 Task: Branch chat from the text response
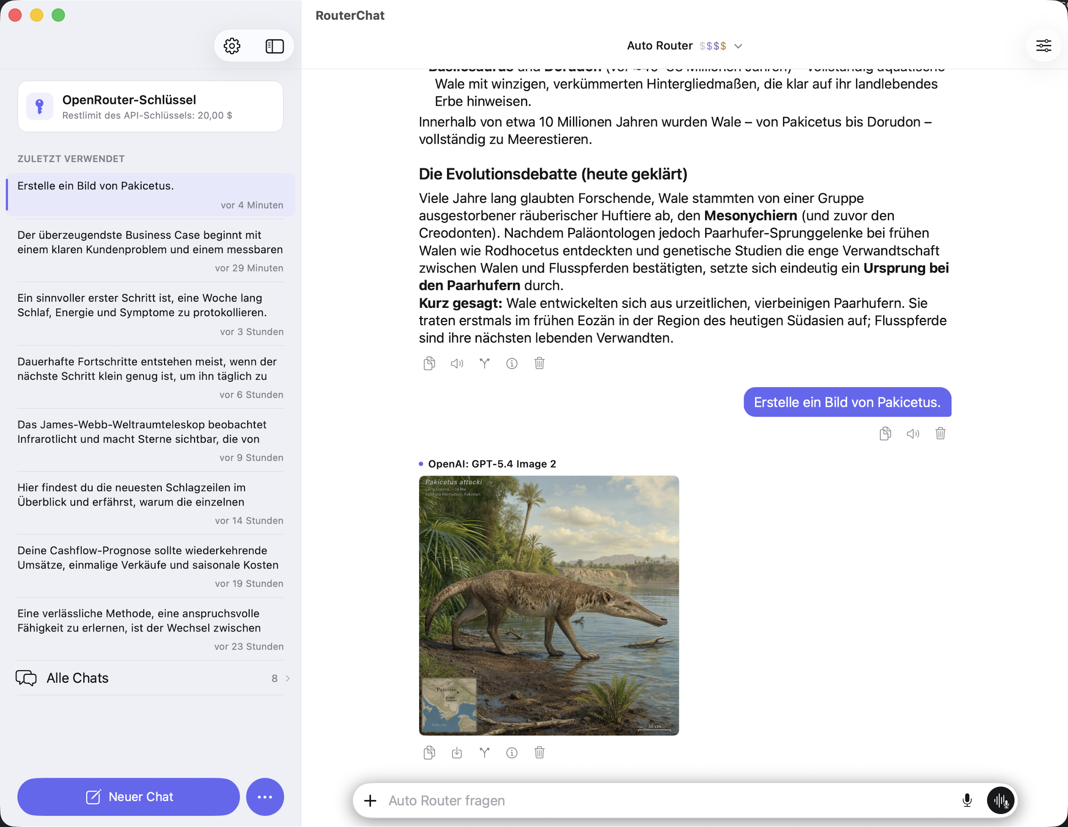[484, 363]
